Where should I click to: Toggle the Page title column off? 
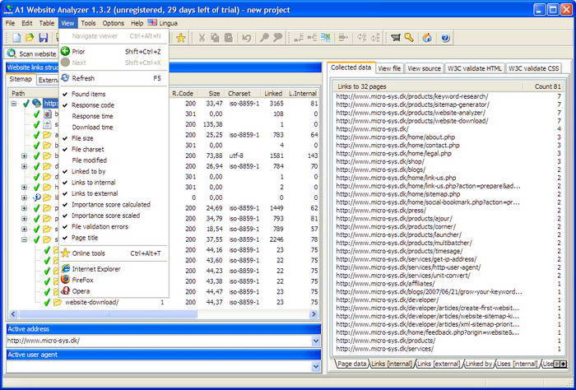86,238
